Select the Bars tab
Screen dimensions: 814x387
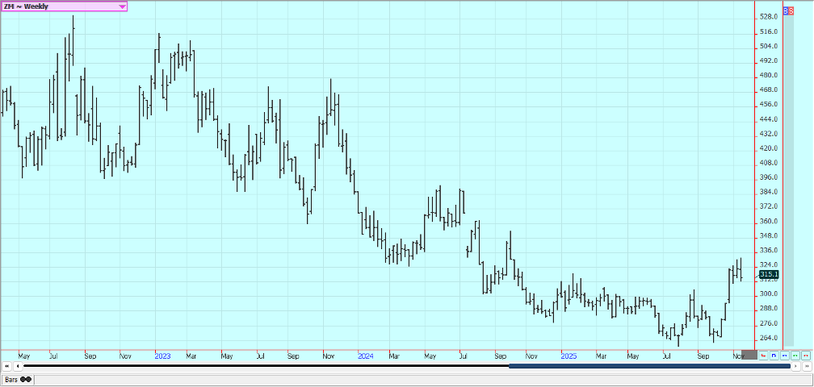(x=18, y=379)
